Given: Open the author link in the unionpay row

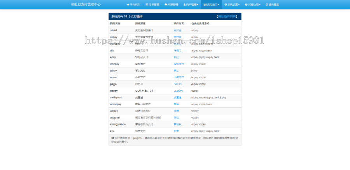Looking at the screenshot, I should (176, 104).
